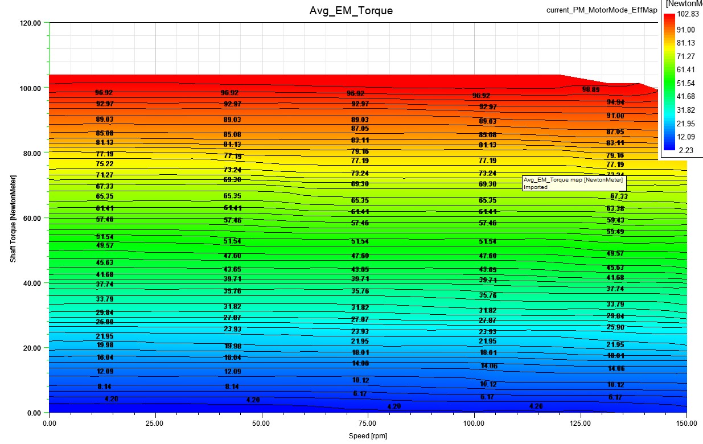703x444 pixels.
Task: Select legend maximum value 102.83
Action: coord(689,15)
